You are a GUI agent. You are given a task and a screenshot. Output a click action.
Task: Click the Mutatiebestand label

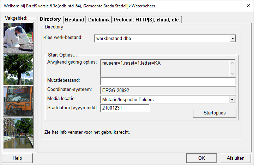click(x=64, y=80)
